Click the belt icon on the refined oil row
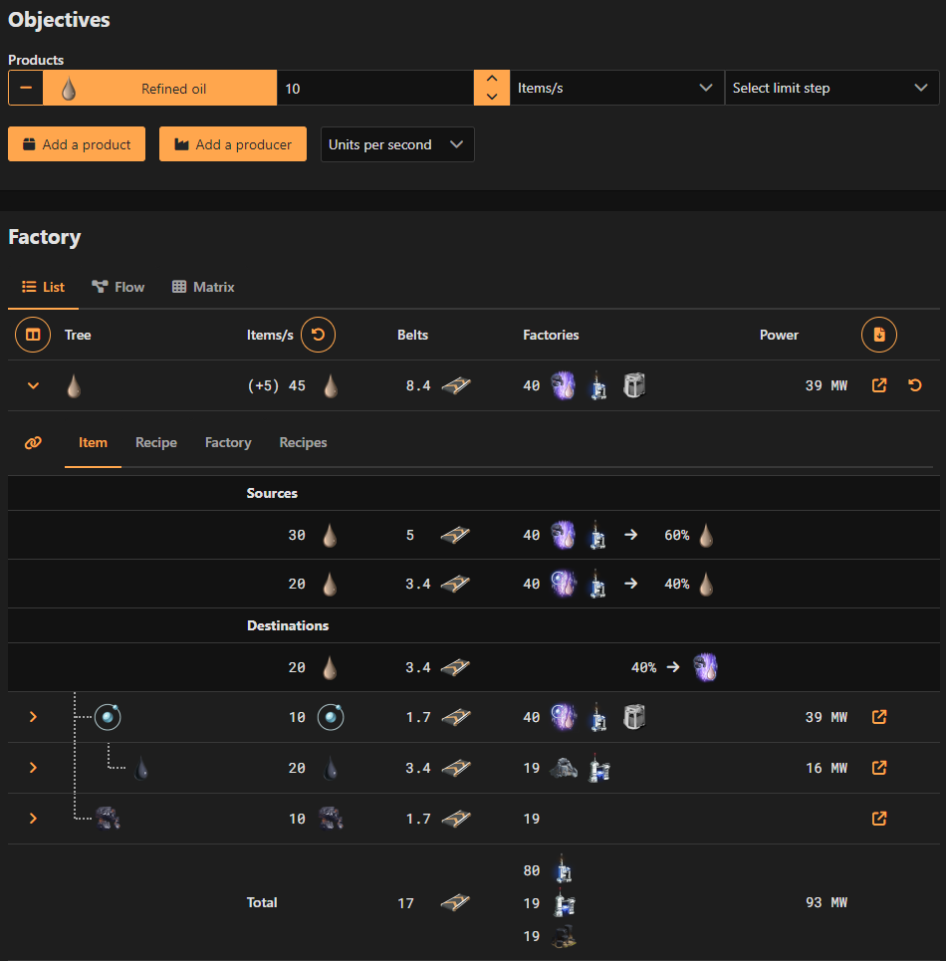The image size is (946, 961). pos(456,385)
